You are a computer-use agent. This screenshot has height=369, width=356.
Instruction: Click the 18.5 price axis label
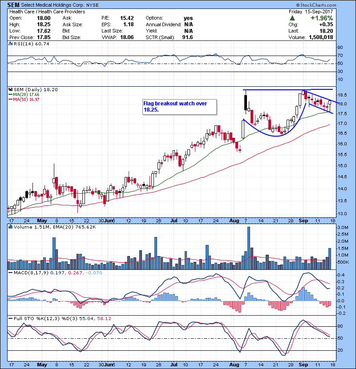pyautogui.click(x=342, y=95)
